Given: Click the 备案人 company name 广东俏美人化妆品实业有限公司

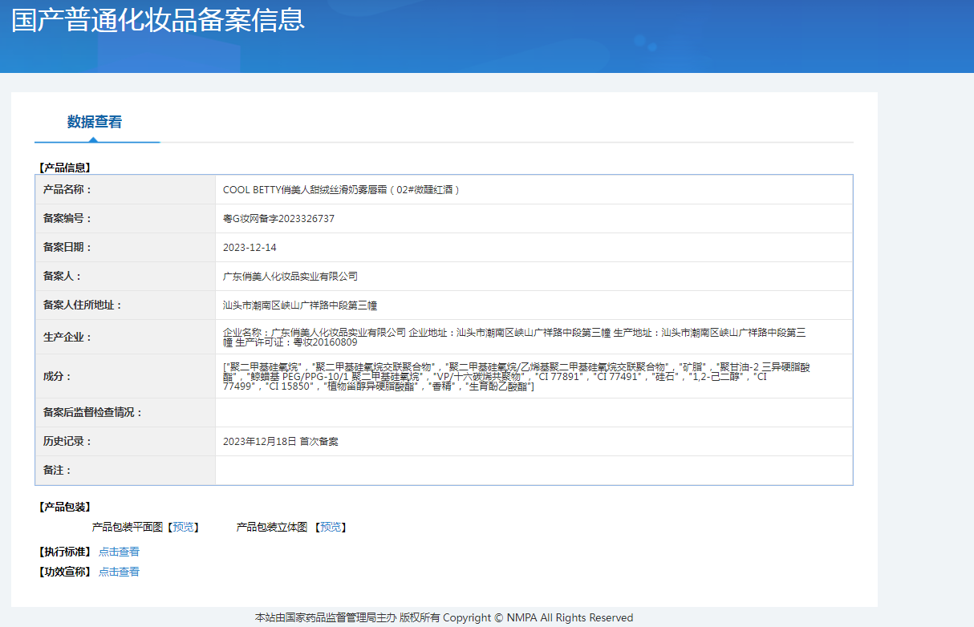Looking at the screenshot, I should point(290,277).
